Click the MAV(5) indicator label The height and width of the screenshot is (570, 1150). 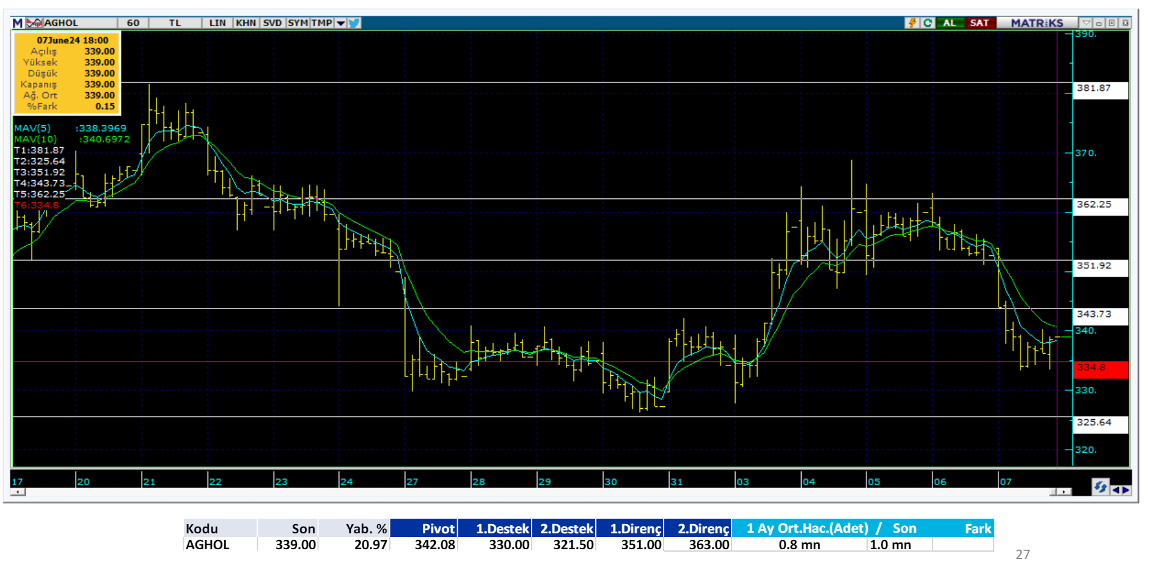(x=32, y=128)
